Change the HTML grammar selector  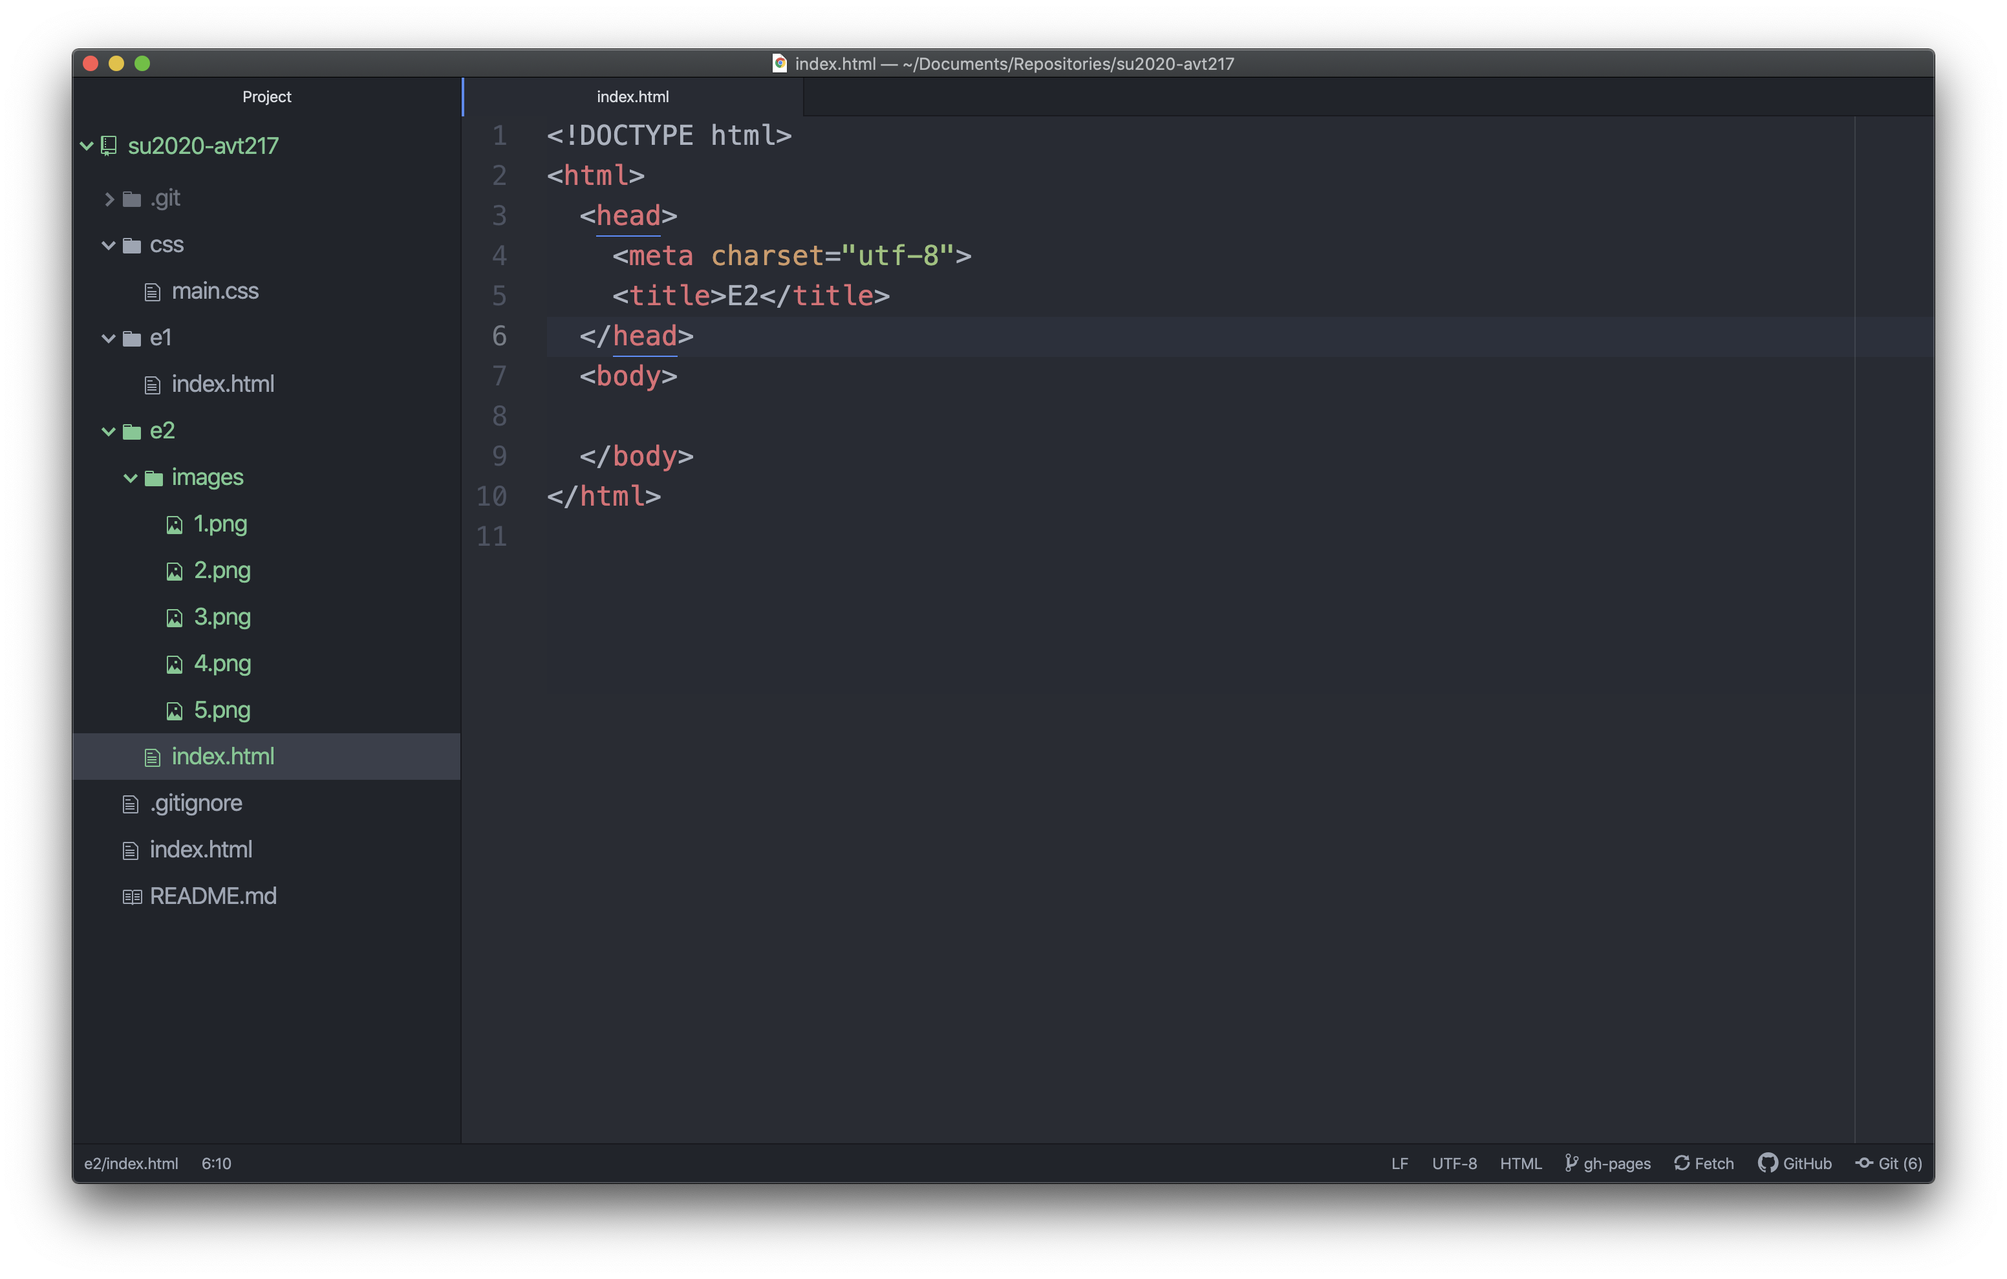click(1521, 1163)
